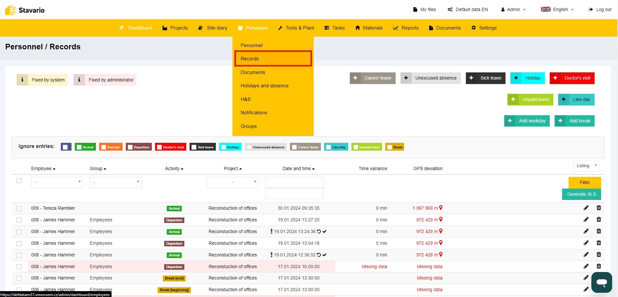618x297 pixels.
Task: Open the Group filter dropdown
Action: pos(116,182)
